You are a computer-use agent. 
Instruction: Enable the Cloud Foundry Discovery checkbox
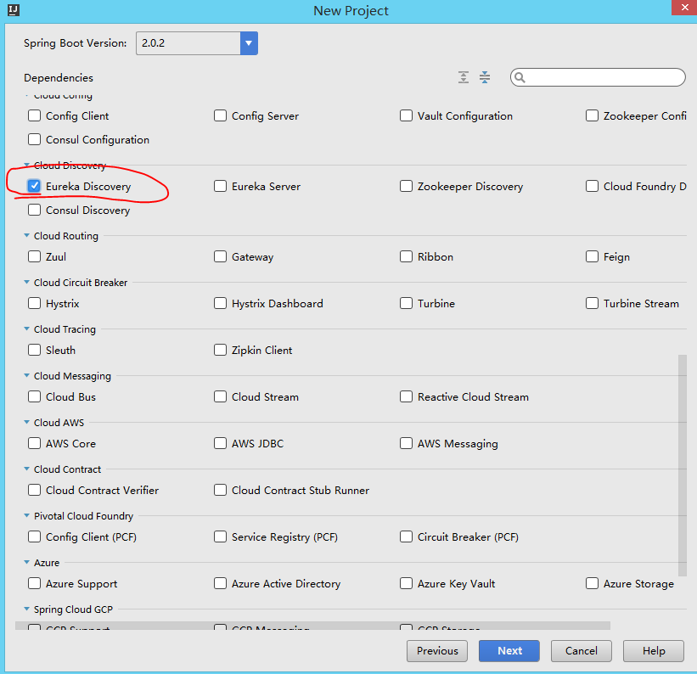click(x=592, y=186)
